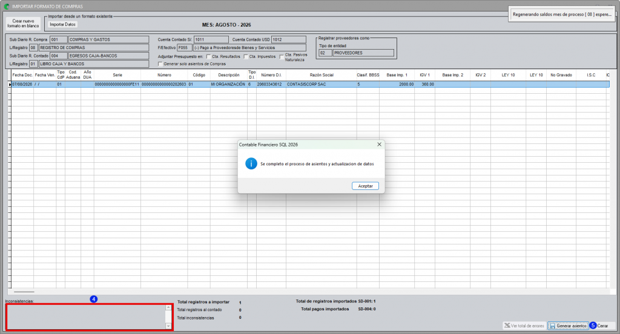Click the CONTASISCORP SAC cell
The image size is (620, 334).
pyautogui.click(x=321, y=84)
